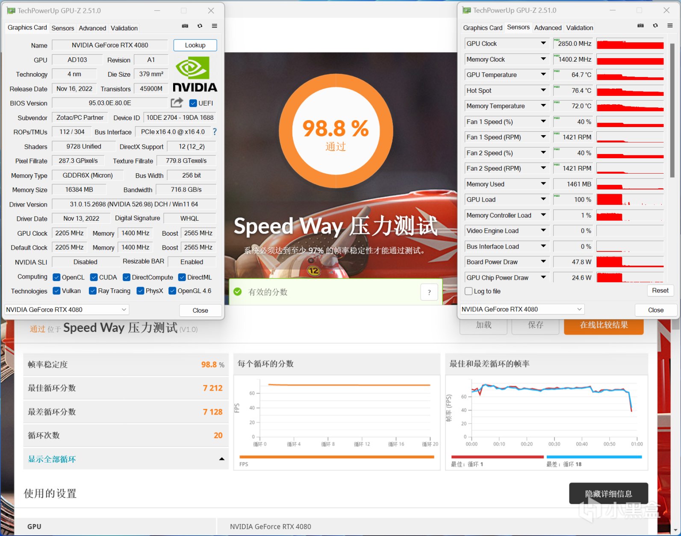Click the GPU Load red sensor graph
The height and width of the screenshot is (536, 681).
pyautogui.click(x=630, y=199)
